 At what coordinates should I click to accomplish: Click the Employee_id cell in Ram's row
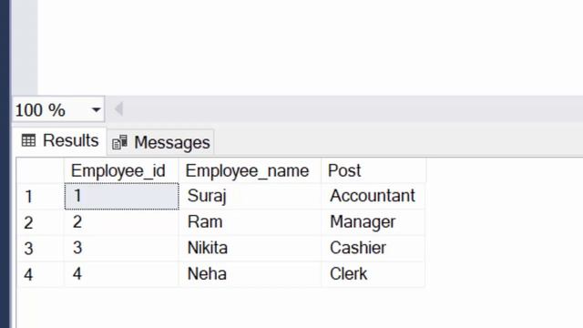[x=121, y=222]
